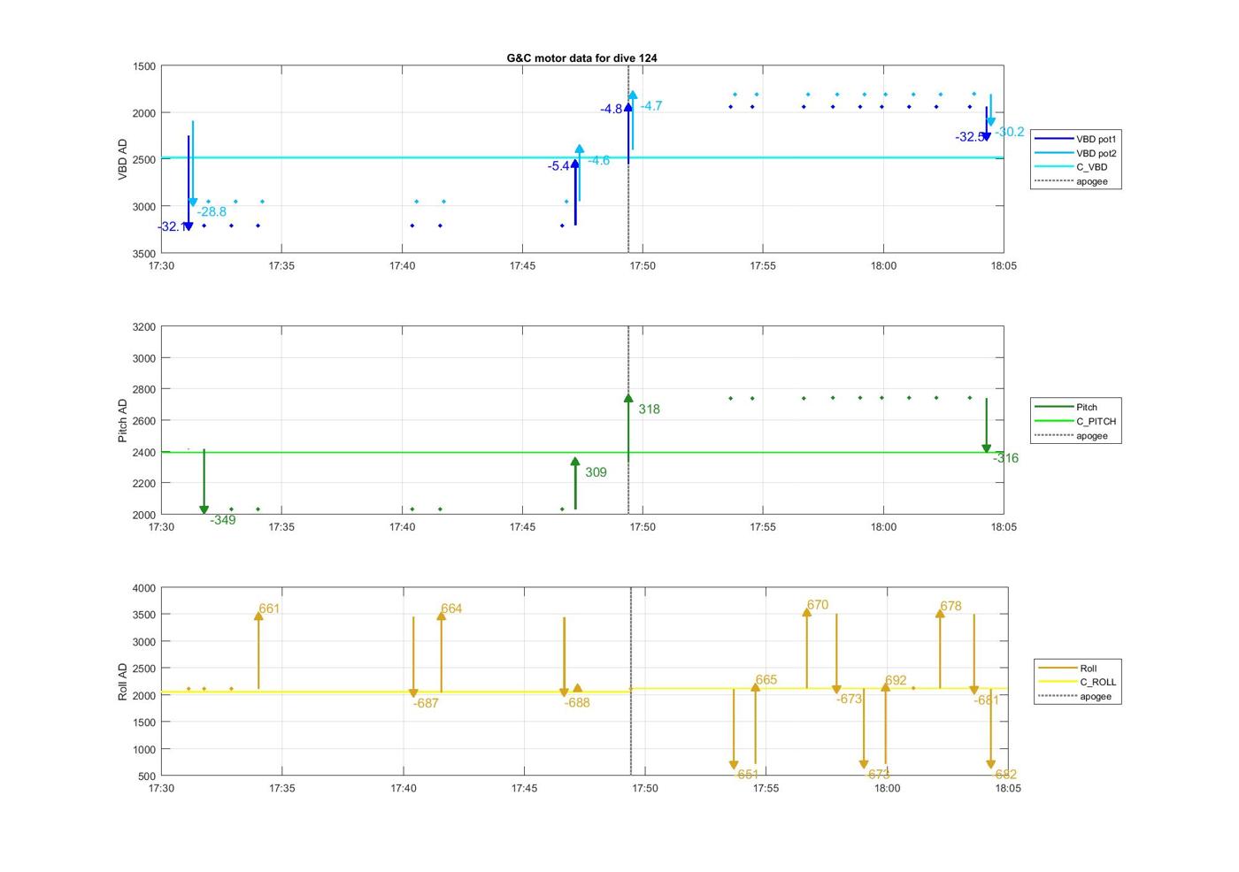Click 'apogee' in the VBD plot legend
This screenshot has height=872, width=1239.
(x=1071, y=181)
